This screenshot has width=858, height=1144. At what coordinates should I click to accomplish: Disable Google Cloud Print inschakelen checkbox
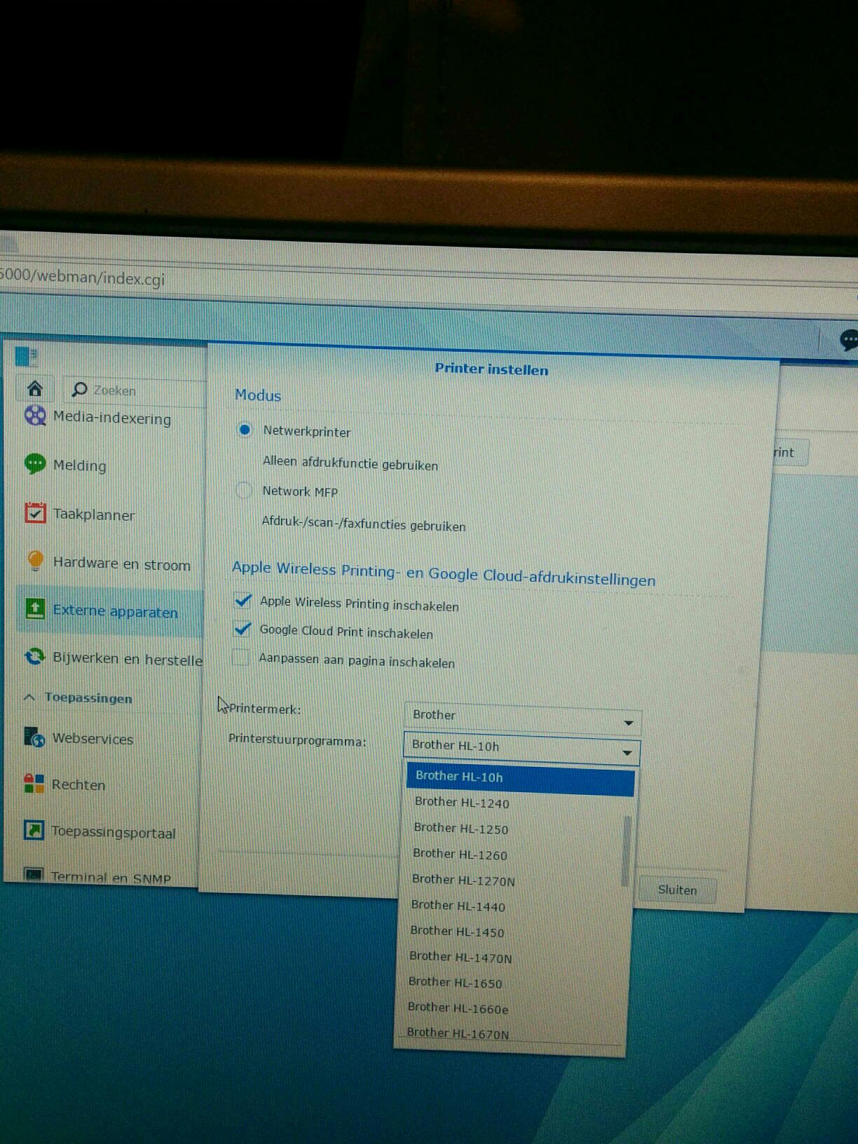coord(243,629)
